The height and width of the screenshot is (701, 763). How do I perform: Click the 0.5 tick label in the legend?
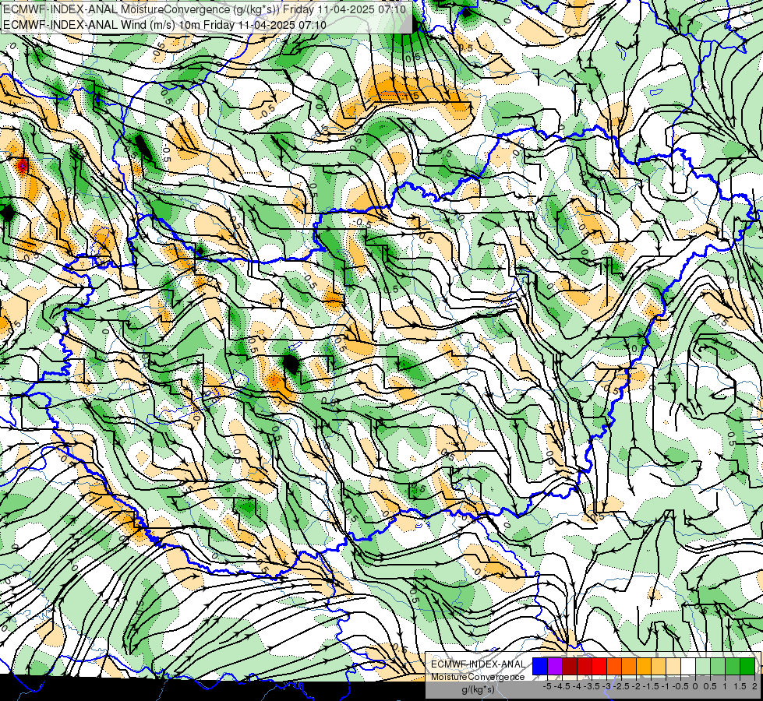[710, 686]
